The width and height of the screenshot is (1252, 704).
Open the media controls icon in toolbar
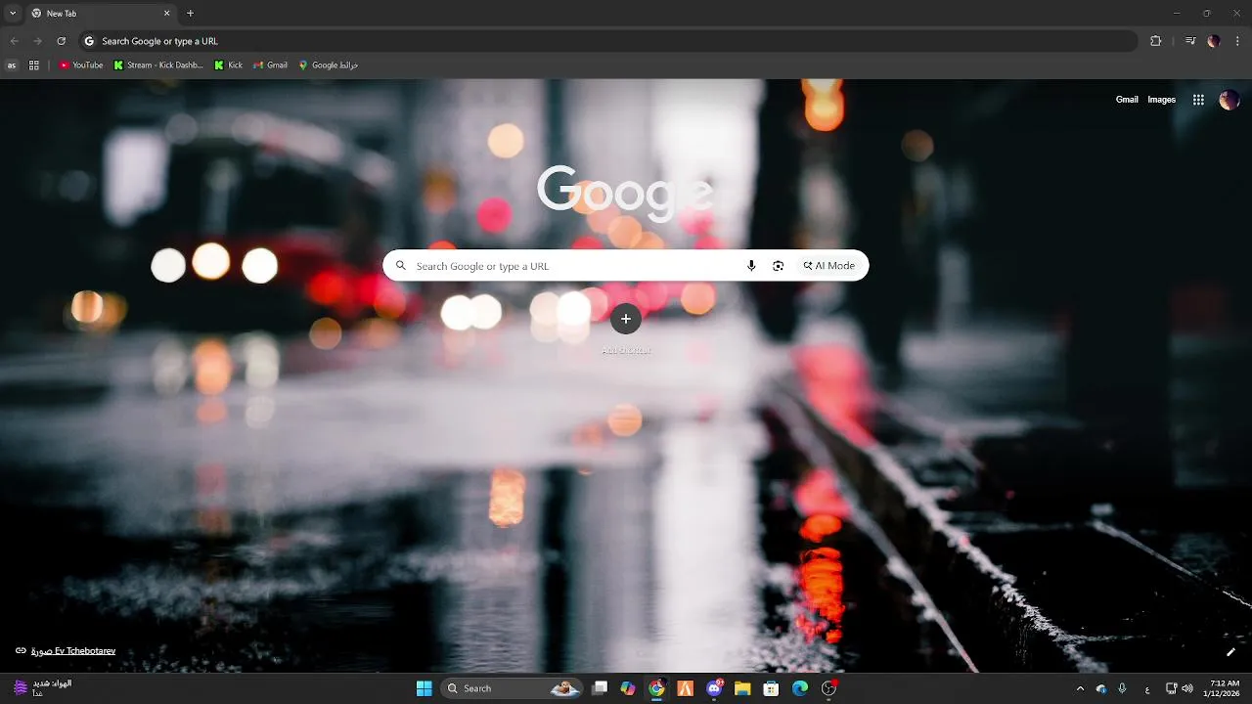click(1190, 41)
